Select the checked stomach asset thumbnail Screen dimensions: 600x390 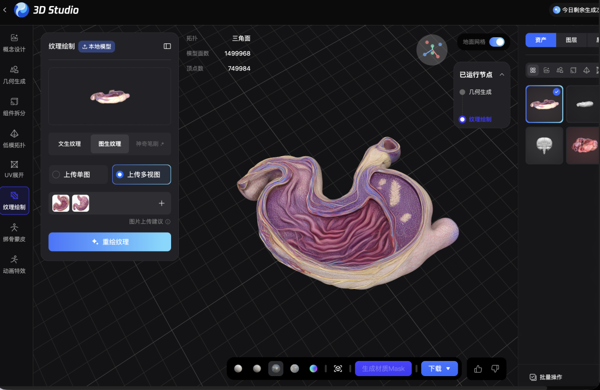(x=544, y=104)
